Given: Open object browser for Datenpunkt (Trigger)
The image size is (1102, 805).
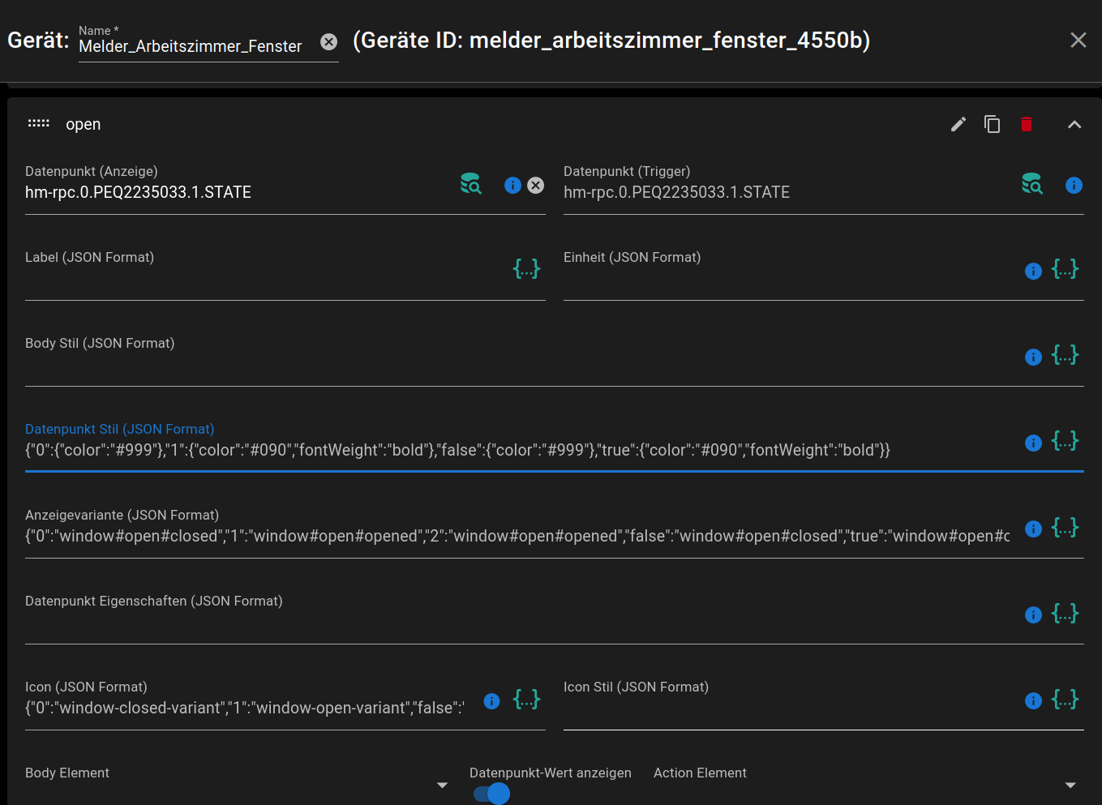Looking at the screenshot, I should pos(1031,184).
